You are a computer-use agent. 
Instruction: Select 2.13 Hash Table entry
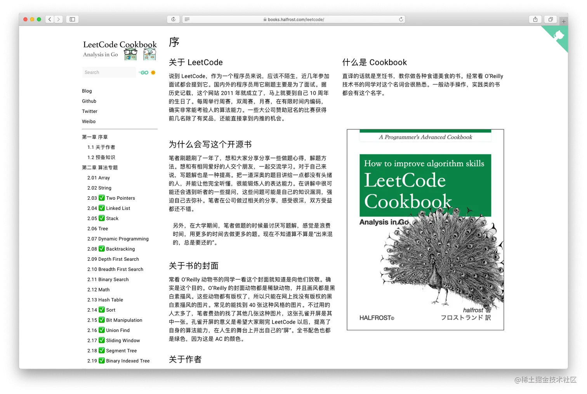(105, 300)
